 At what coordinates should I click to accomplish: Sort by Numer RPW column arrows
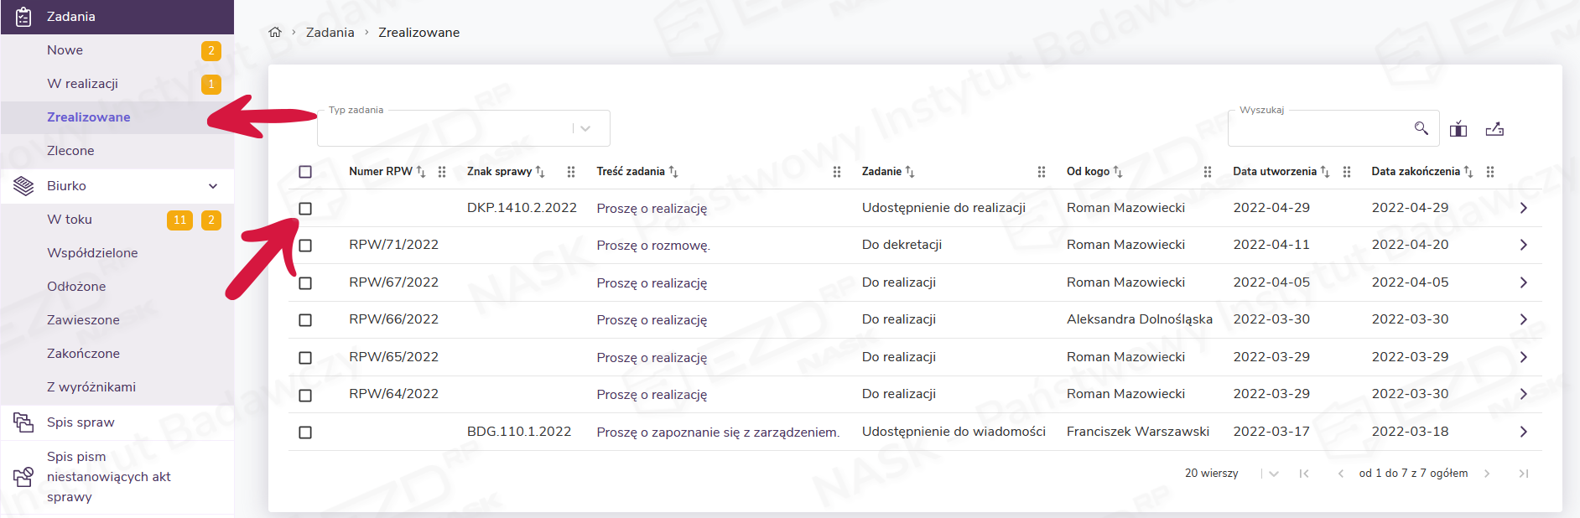click(421, 172)
